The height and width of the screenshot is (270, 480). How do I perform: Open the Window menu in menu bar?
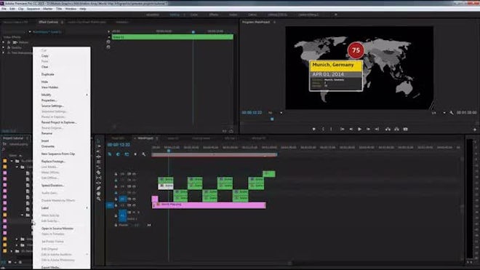pos(71,9)
